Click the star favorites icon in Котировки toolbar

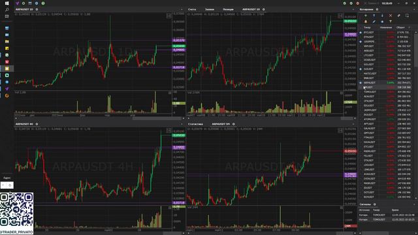(x=382, y=22)
